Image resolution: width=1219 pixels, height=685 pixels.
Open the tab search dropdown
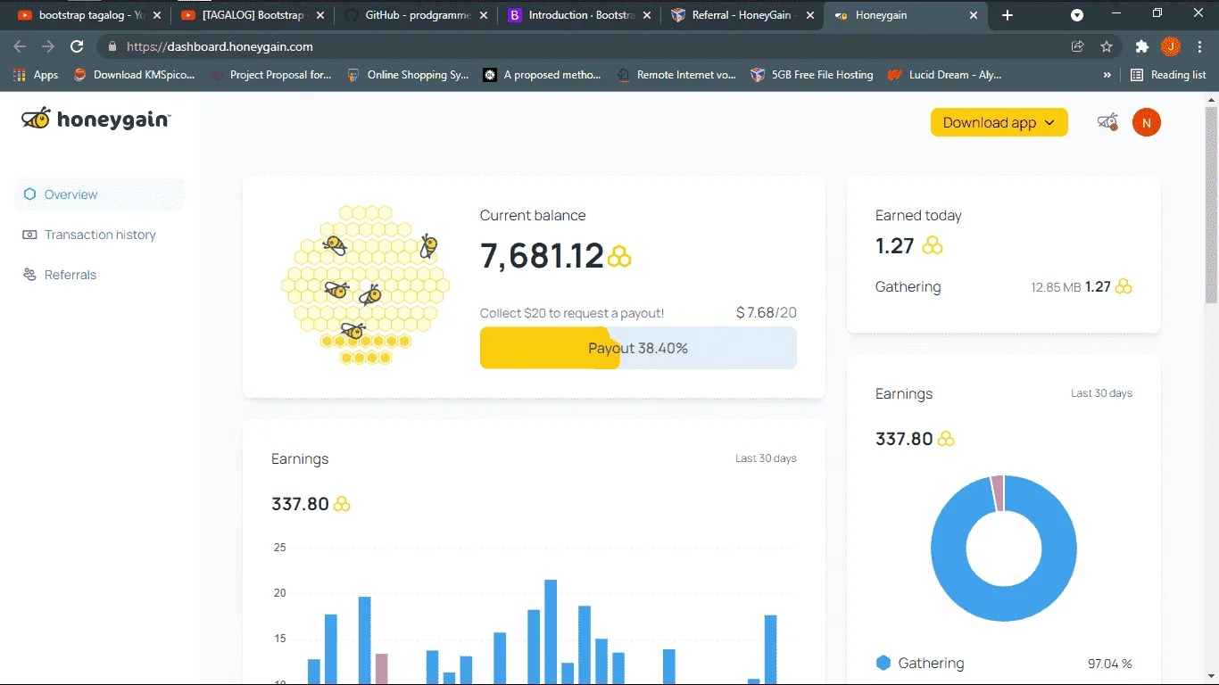tap(1077, 15)
